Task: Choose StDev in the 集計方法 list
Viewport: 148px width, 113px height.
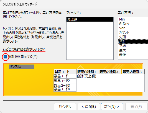Action: click(x=133, y=24)
